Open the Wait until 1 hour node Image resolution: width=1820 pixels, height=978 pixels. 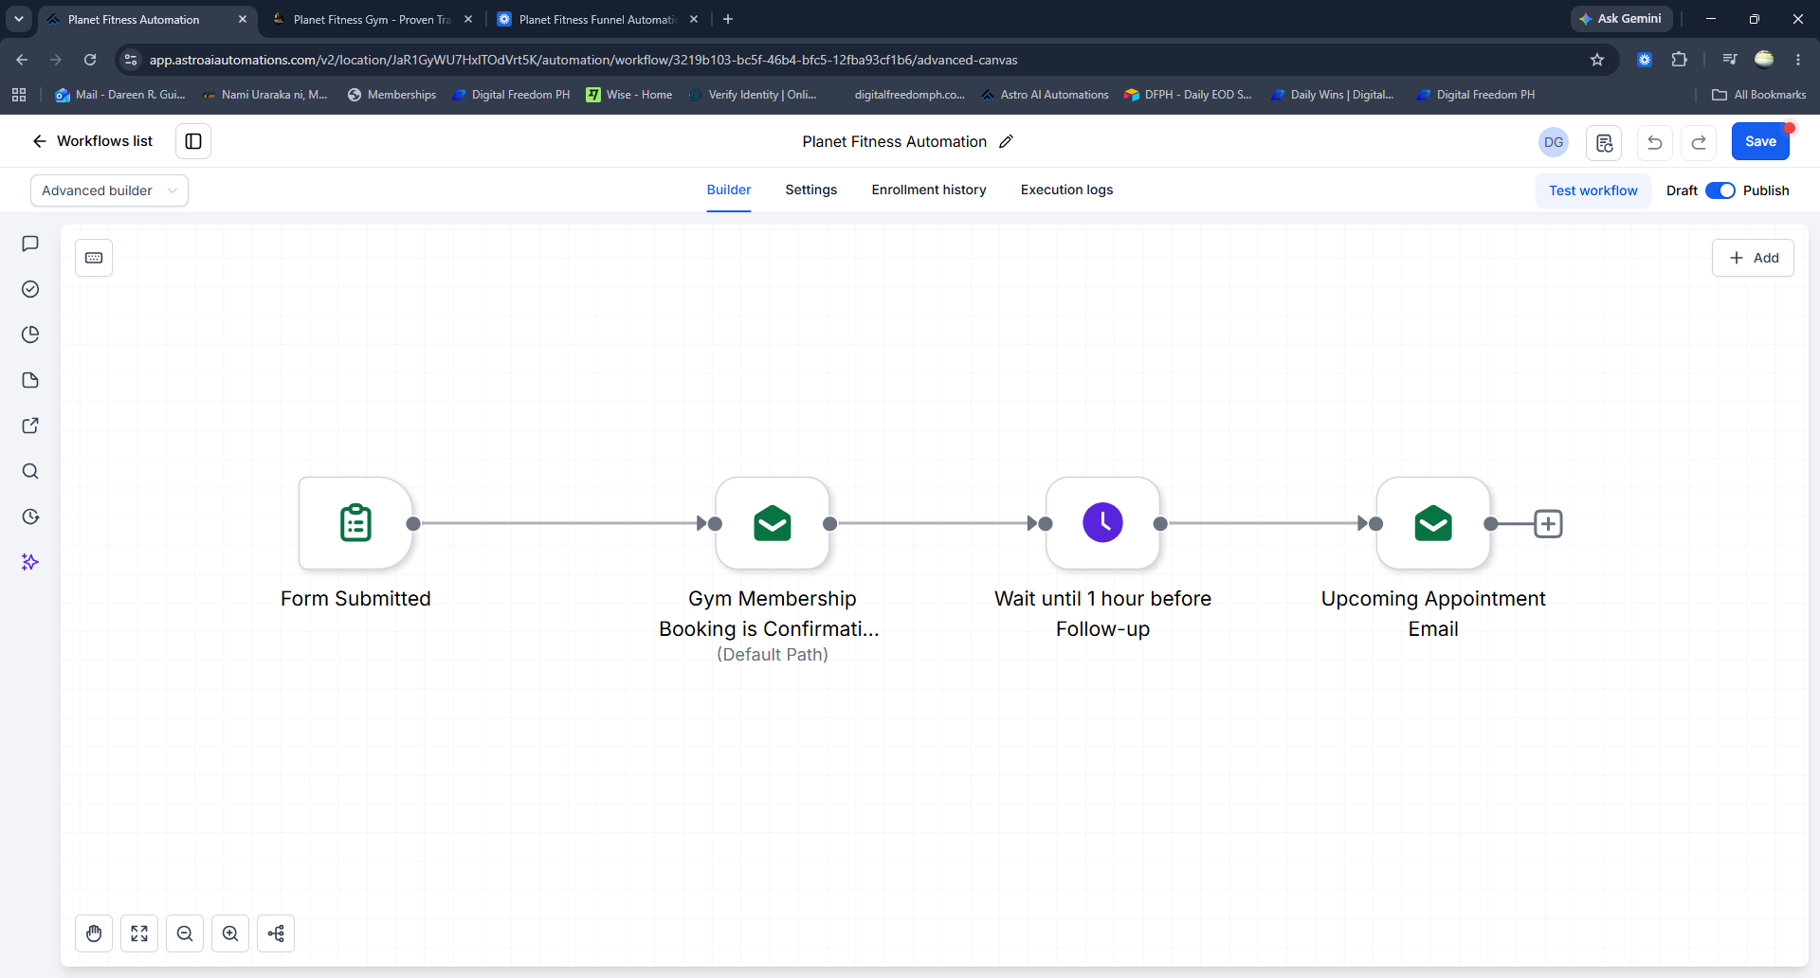pyautogui.click(x=1102, y=523)
